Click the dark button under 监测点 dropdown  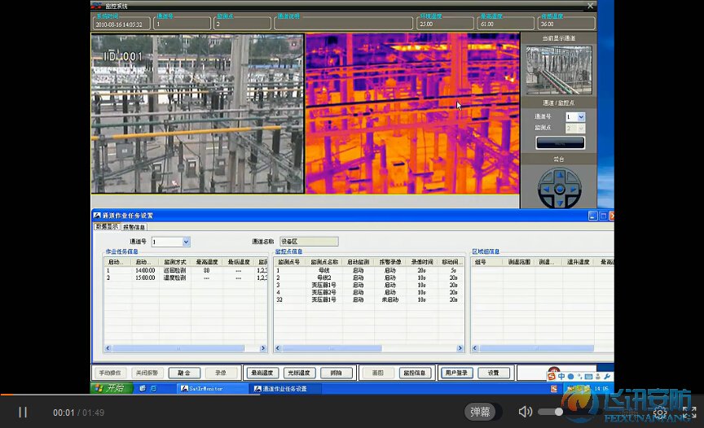coord(560,143)
